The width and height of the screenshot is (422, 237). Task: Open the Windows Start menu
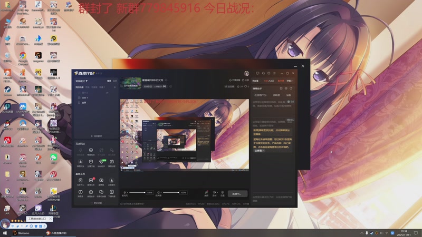5,233
